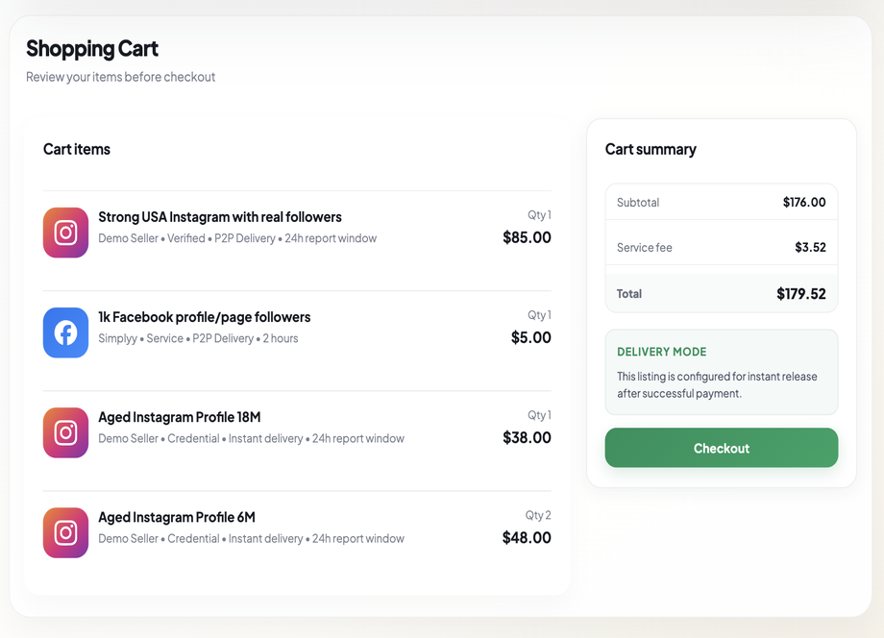
Task: Click Instagram icon for Strong USA Instagram item
Action: [x=65, y=233]
